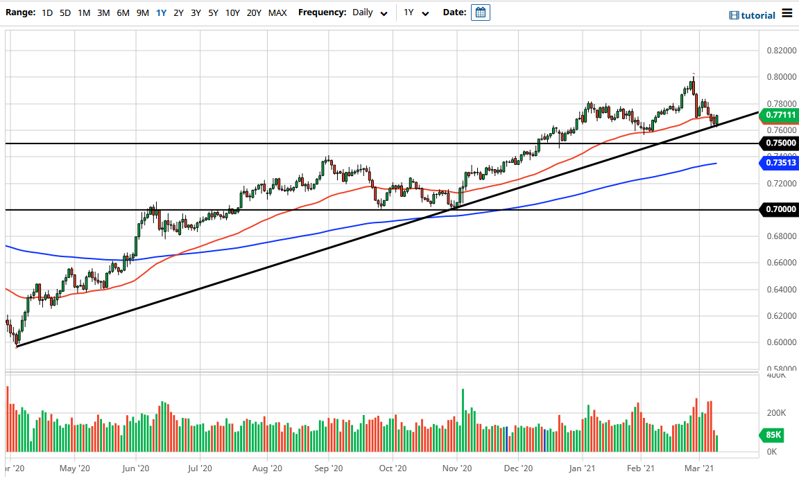
Task: Click the 0.82000 price axis label
Action: 781,51
